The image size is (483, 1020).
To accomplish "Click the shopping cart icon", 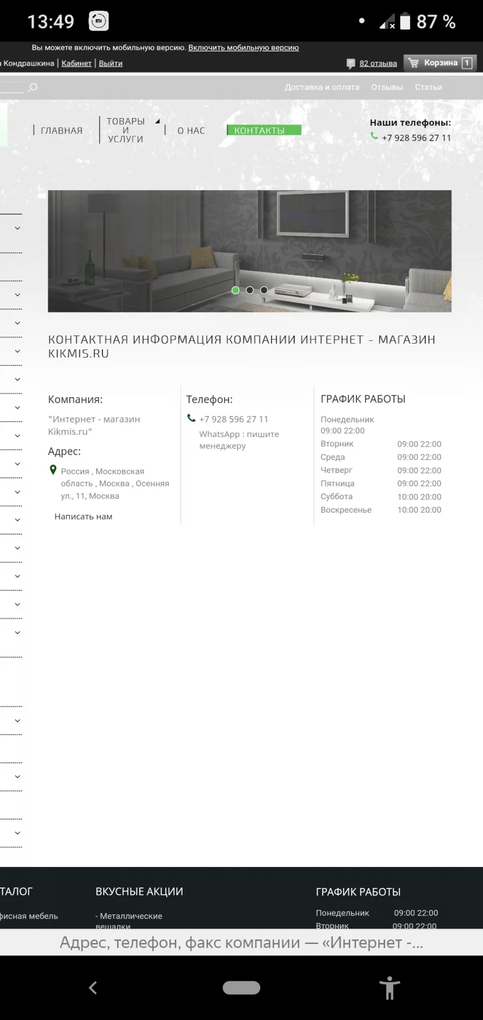I will [x=413, y=63].
